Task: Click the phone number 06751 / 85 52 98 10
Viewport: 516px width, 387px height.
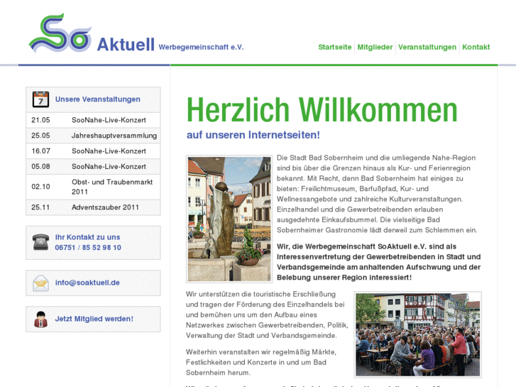Action: click(x=88, y=247)
